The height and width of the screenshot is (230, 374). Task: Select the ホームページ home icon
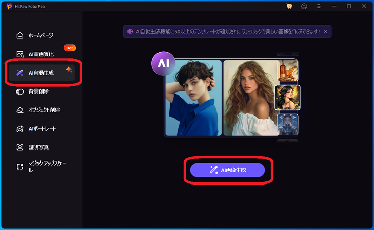pyautogui.click(x=20, y=35)
